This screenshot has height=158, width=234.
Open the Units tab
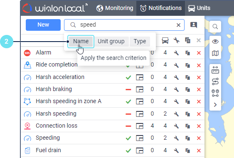coord(199,8)
